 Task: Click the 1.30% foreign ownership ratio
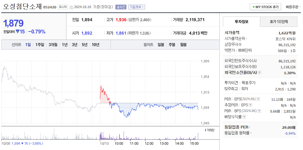pos(290,73)
